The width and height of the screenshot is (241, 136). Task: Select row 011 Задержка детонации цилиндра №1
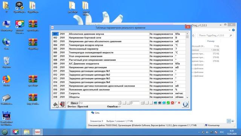pos(119,71)
